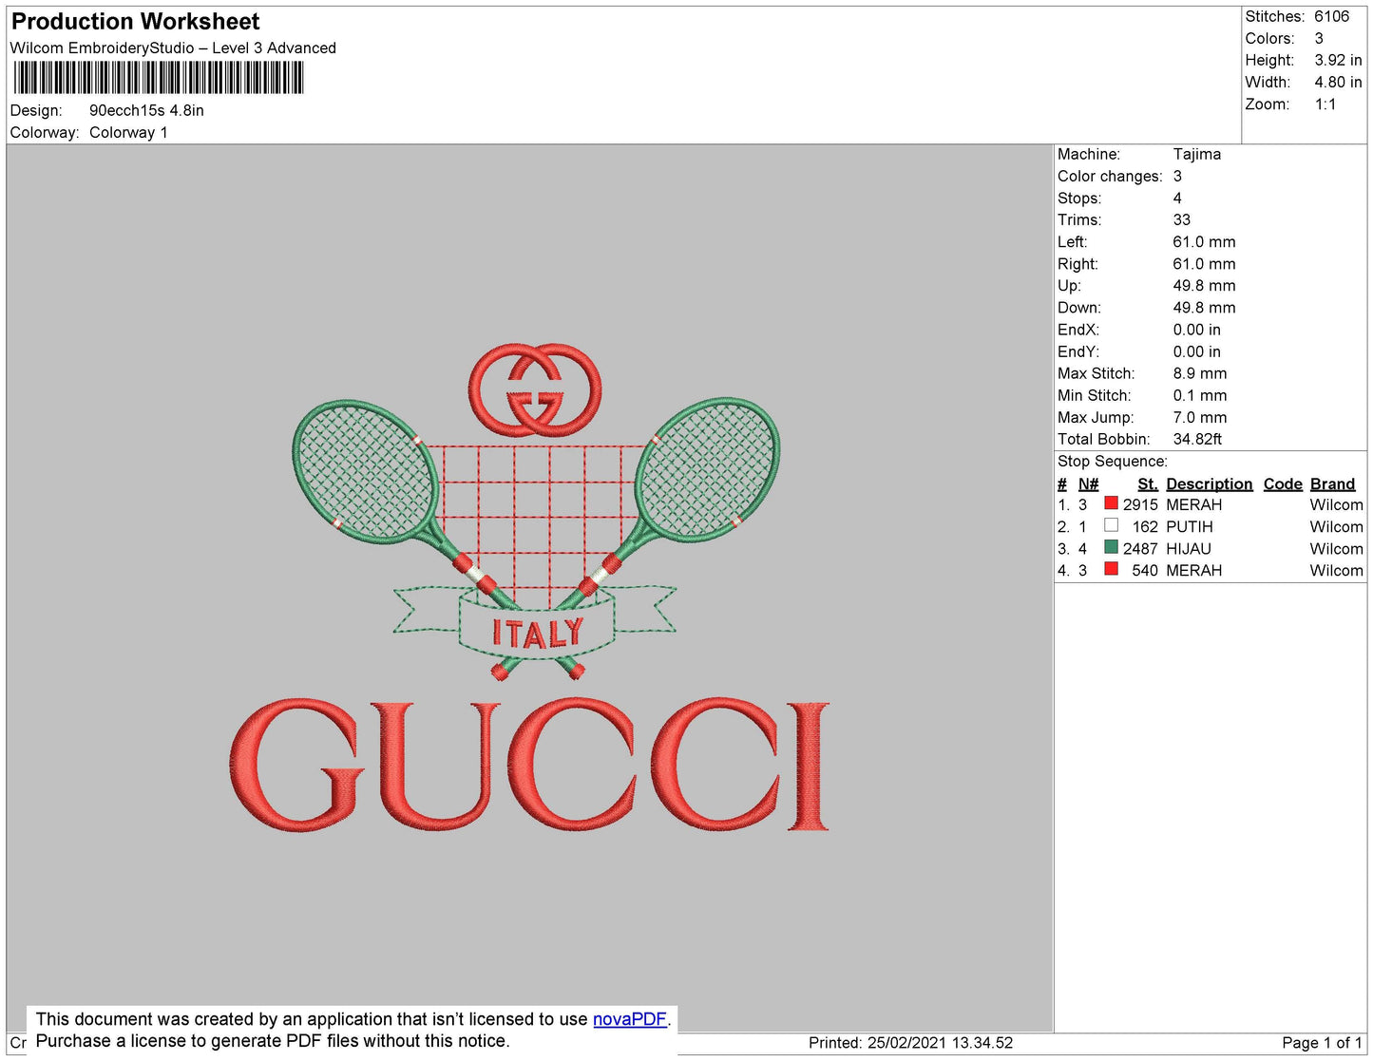Click Max Stitch value '8.9 mm'
This screenshot has width=1373, height=1061.
(1199, 373)
